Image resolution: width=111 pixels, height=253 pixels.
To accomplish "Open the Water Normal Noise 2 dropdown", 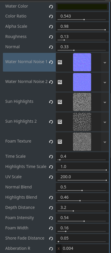I will pos(105,82).
